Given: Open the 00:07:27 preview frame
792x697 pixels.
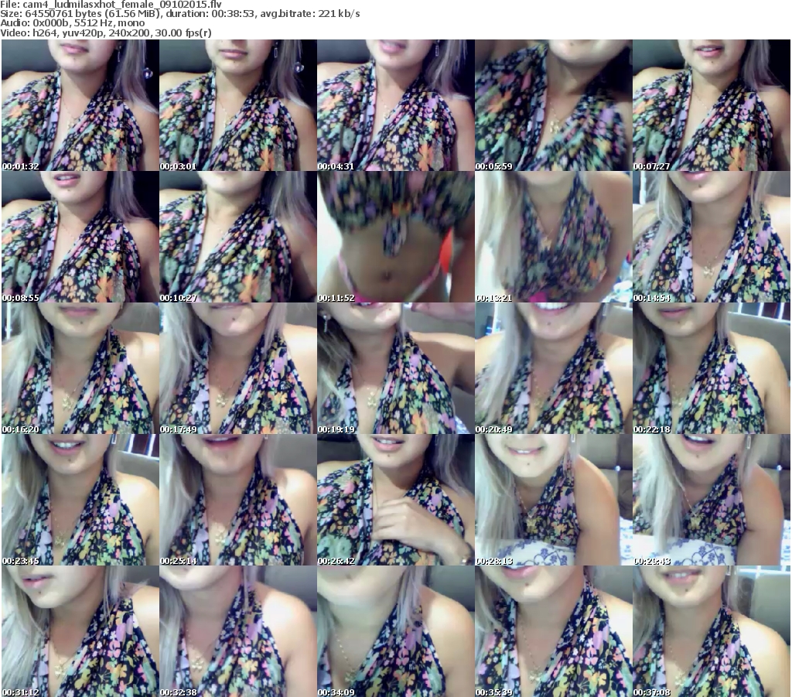Looking at the screenshot, I should click(x=712, y=105).
